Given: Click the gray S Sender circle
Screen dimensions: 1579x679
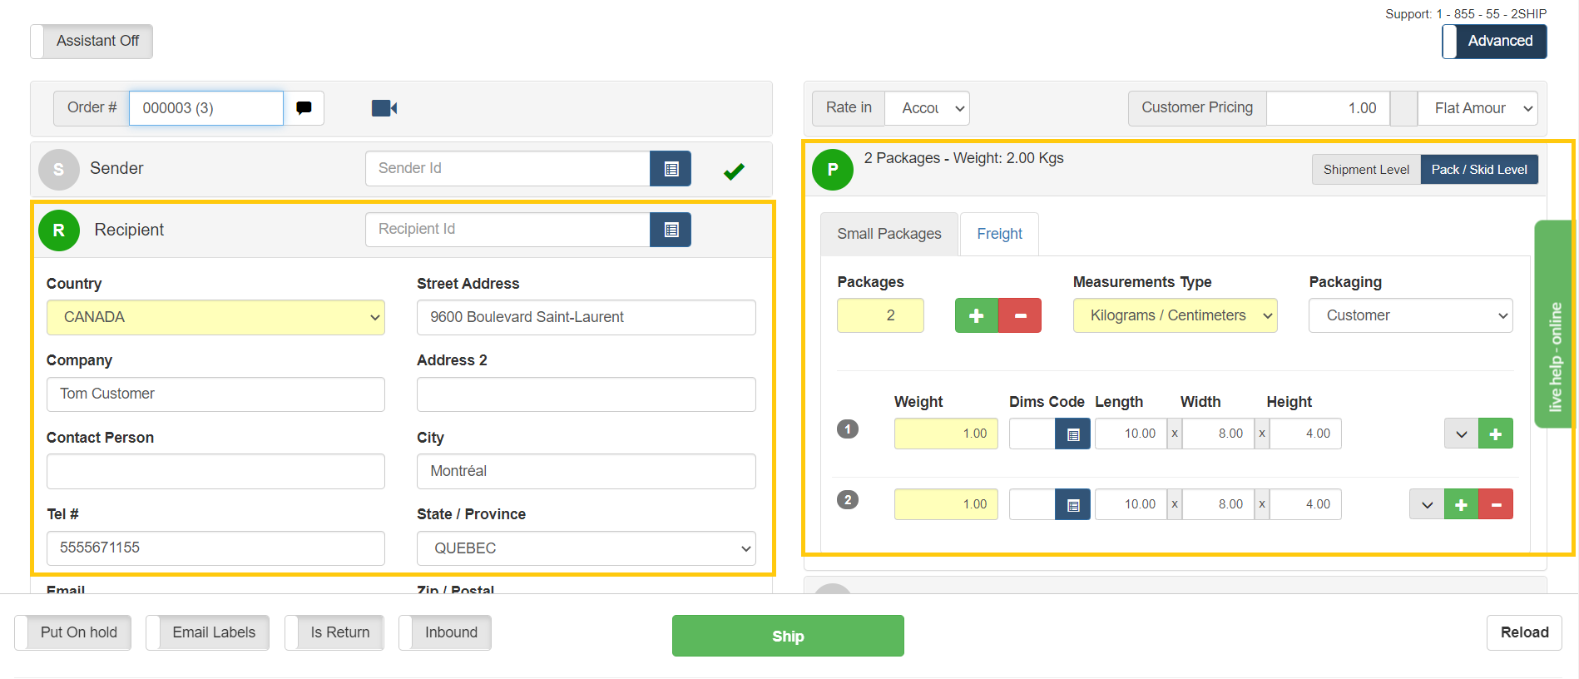Looking at the screenshot, I should pos(58,170).
